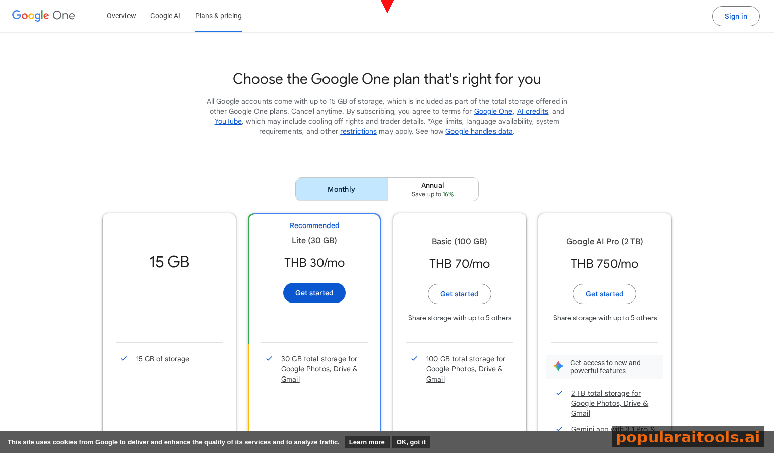Screen dimensions: 774x453
Task: Get started with Basic (100 GB)
Action: (x=459, y=294)
